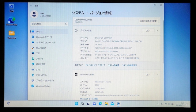Select the Windows 11 Home edition text
196x112 pixels.
[103, 82]
